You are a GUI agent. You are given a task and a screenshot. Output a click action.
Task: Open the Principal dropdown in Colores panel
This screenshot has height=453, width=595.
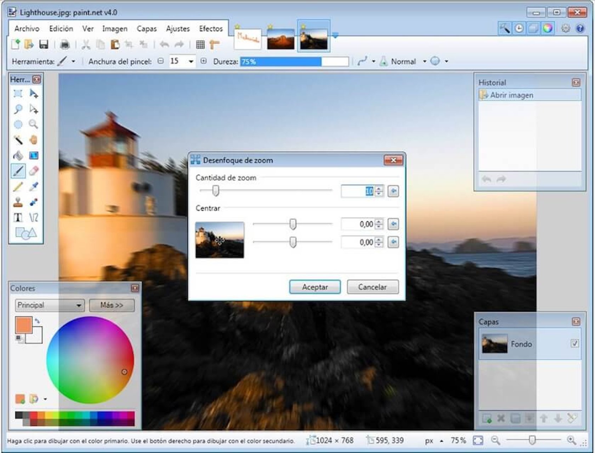[49, 305]
